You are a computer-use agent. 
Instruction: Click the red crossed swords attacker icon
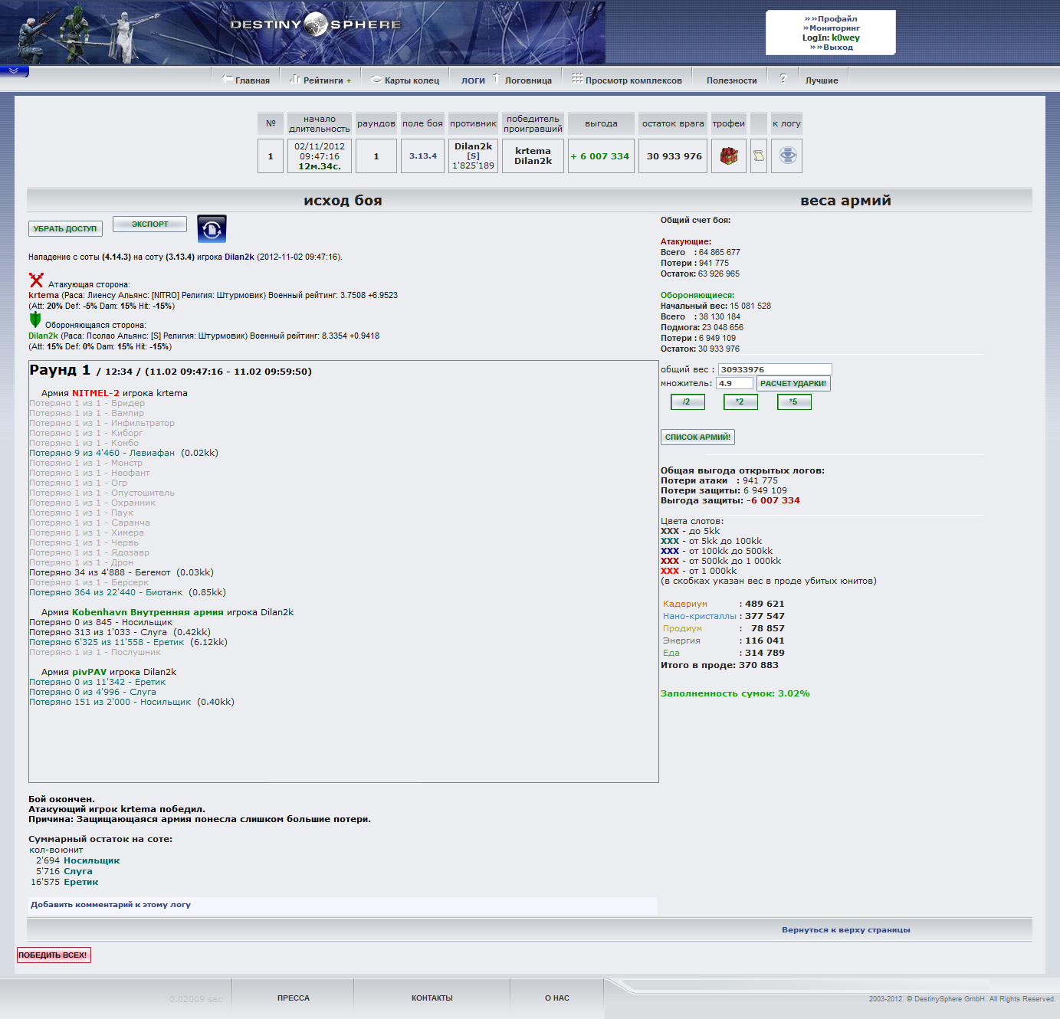click(x=36, y=280)
